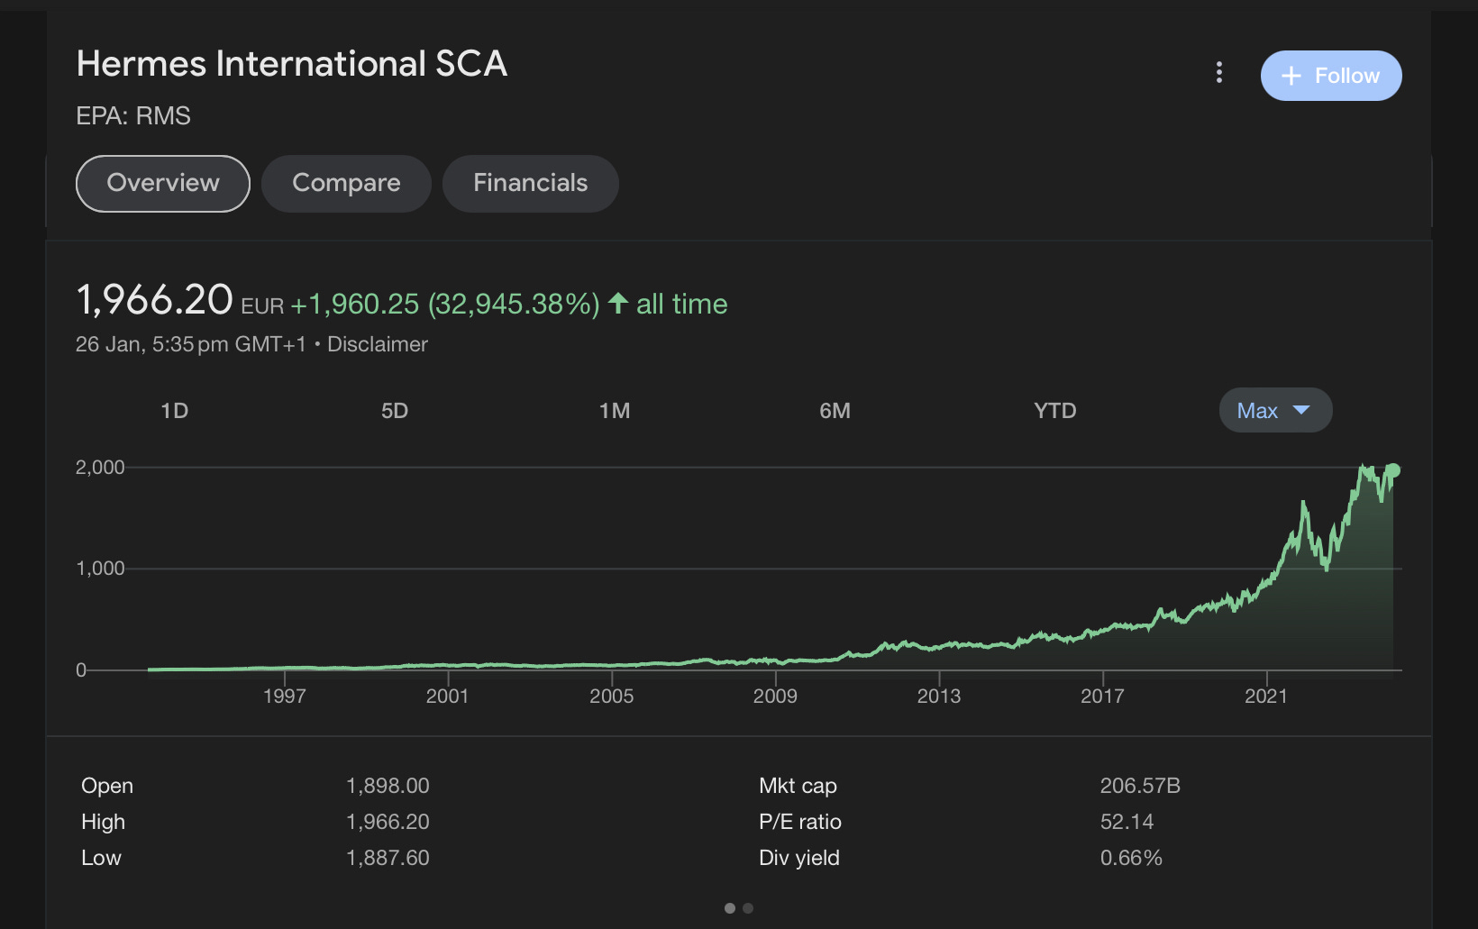Go to the first stats page dot

click(730, 907)
